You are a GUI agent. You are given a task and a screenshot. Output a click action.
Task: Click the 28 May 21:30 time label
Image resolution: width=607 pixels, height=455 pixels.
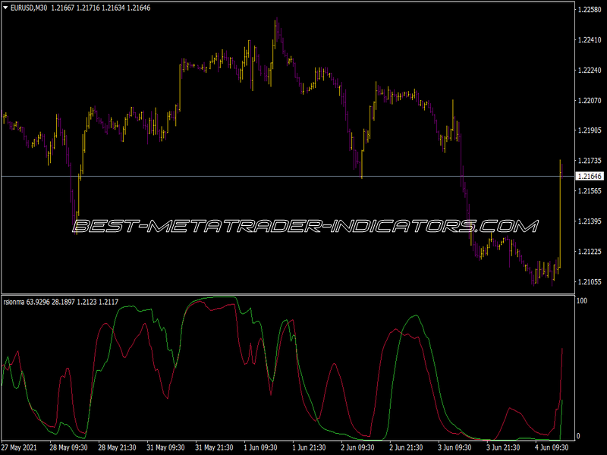click(x=117, y=447)
